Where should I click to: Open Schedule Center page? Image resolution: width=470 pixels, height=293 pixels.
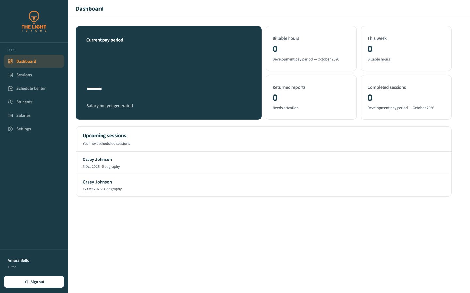34,88
